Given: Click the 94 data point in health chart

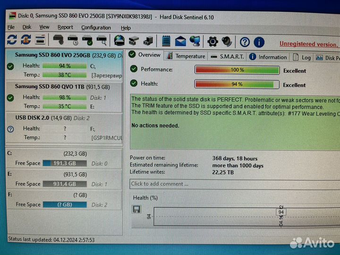Looking at the screenshot, I should 281,212.
